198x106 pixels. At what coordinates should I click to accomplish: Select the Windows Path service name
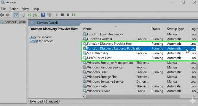[97, 86]
